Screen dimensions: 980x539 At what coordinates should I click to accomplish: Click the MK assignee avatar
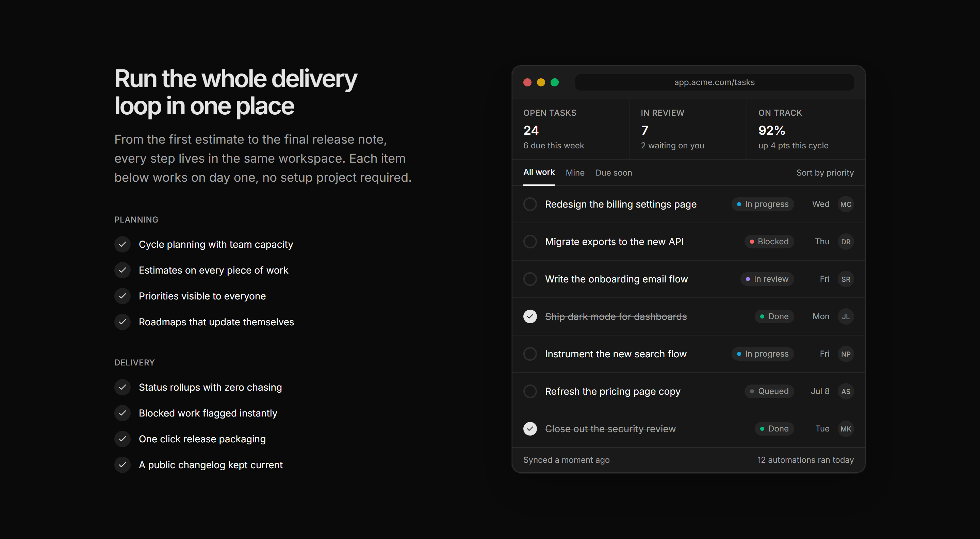tap(845, 429)
